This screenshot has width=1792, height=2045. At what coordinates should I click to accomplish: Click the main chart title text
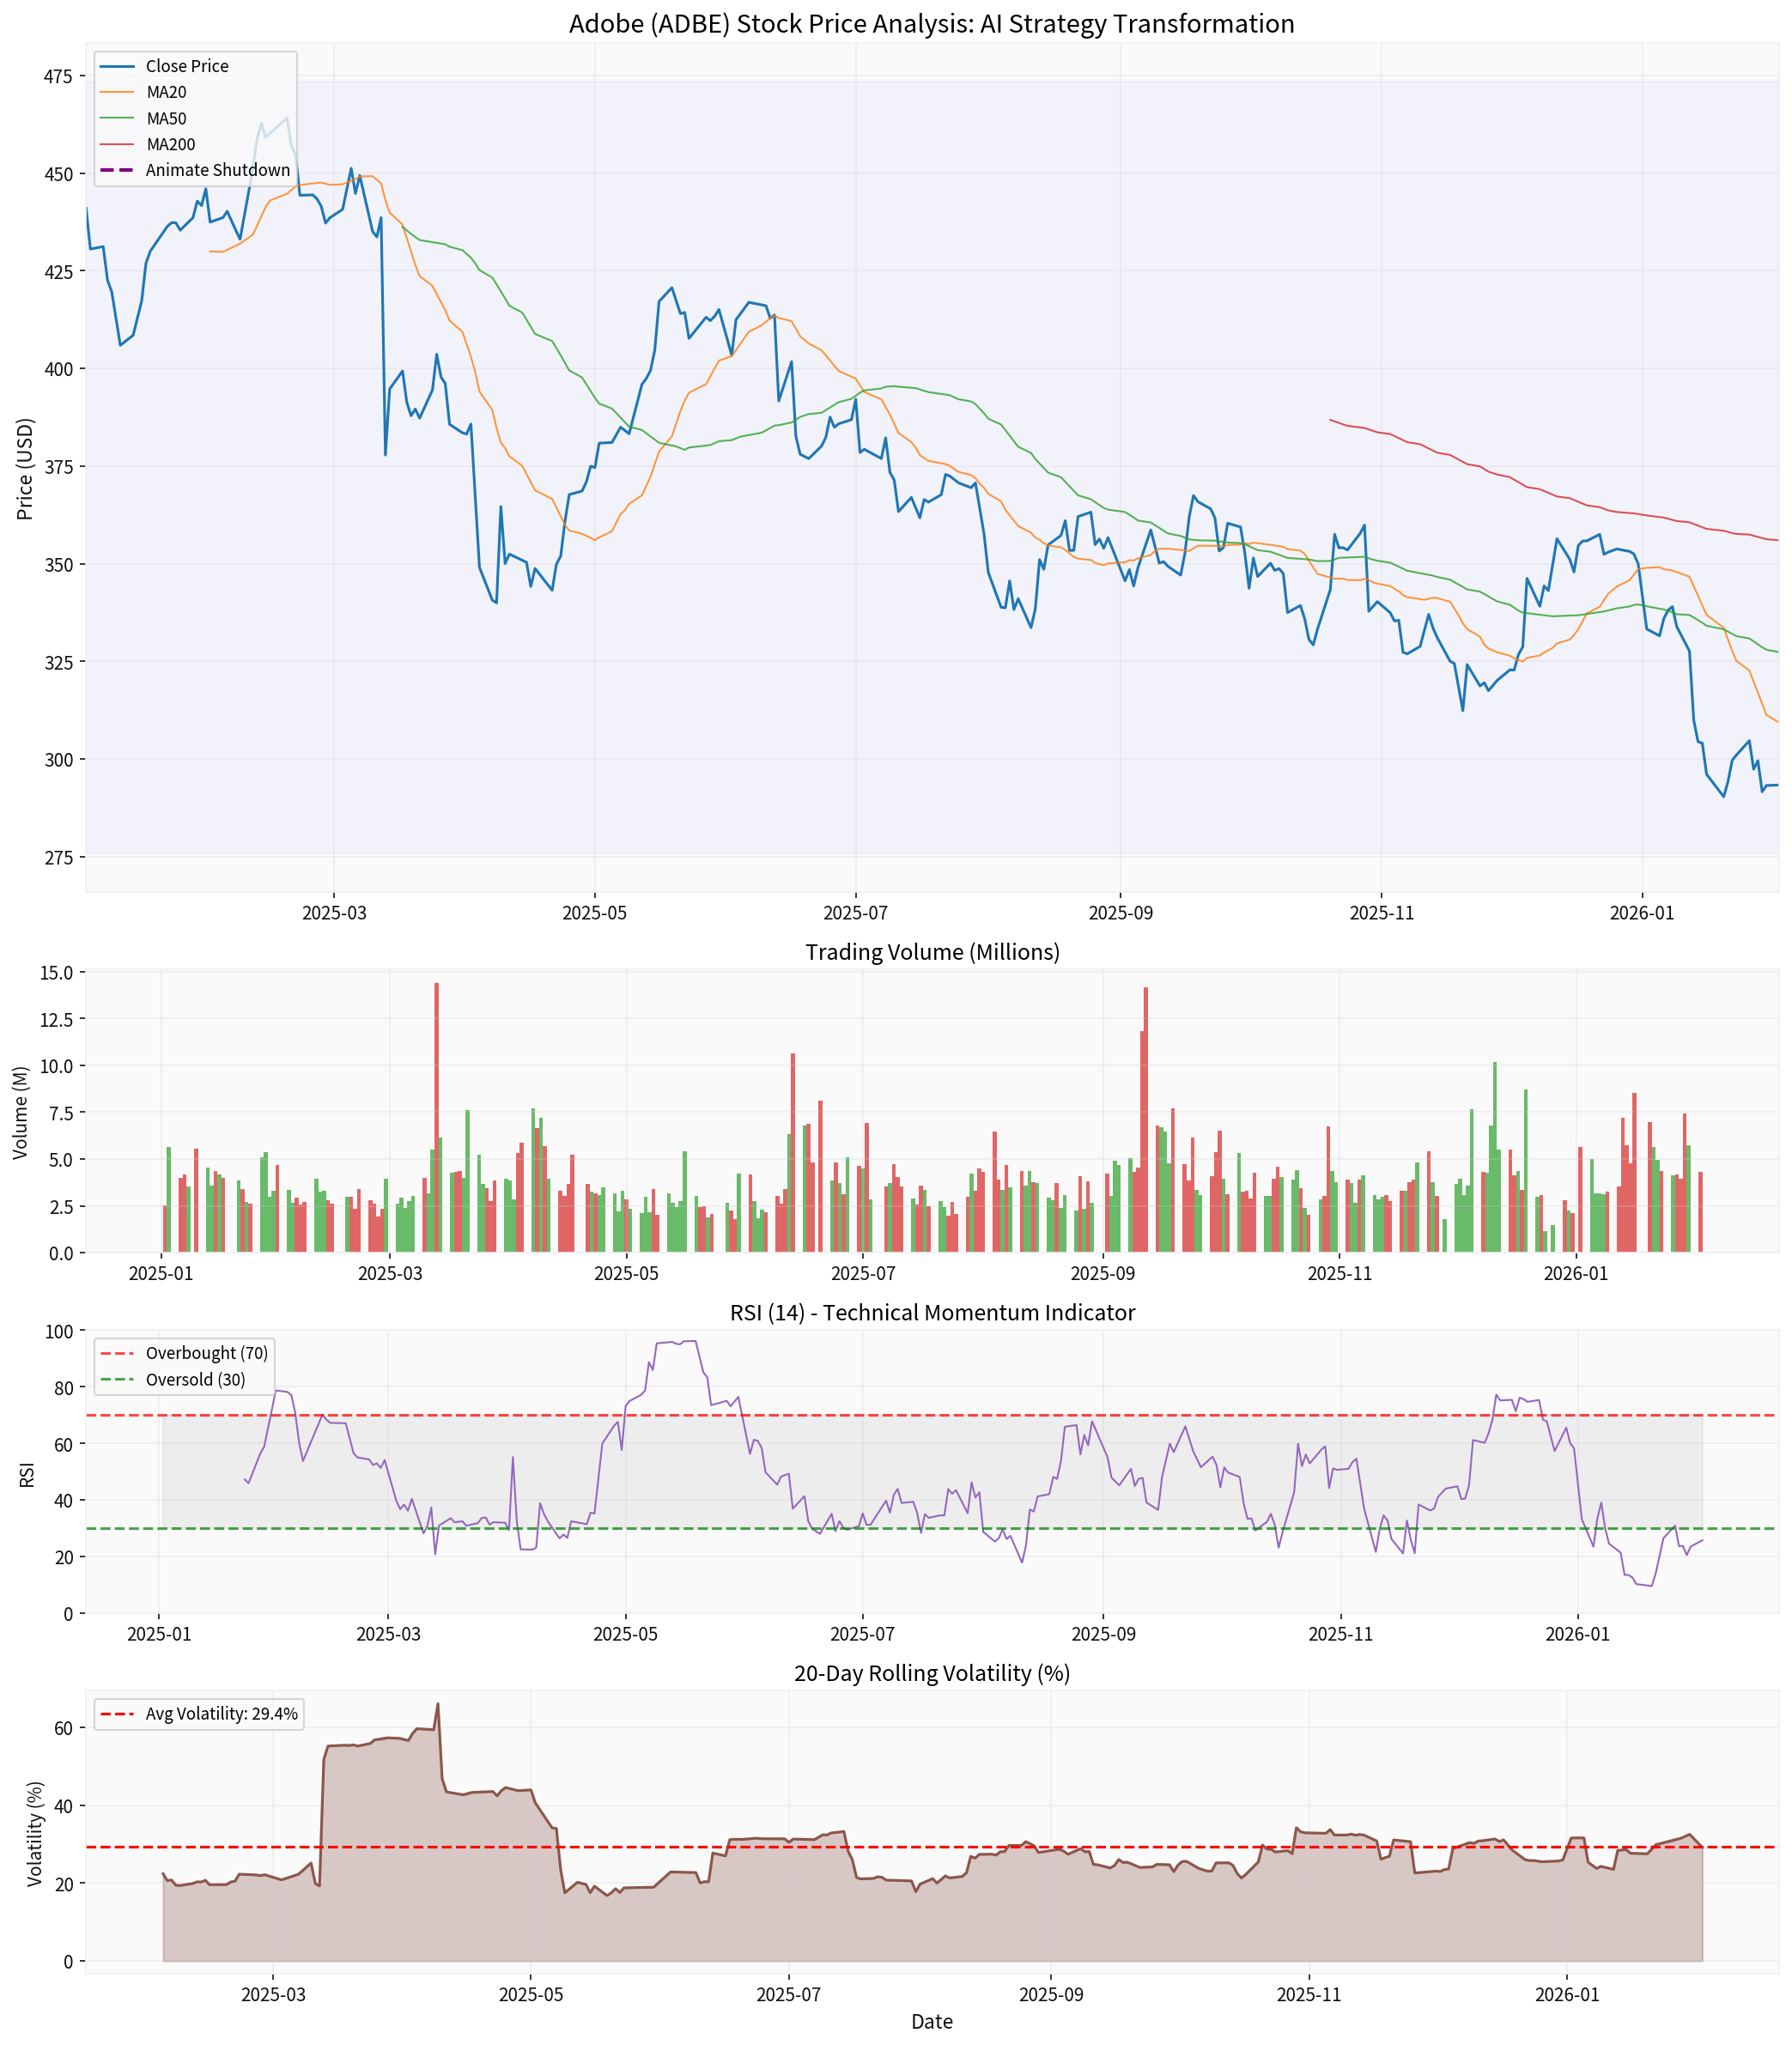931,23
